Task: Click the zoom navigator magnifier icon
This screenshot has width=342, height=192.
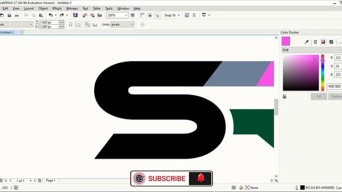Action: pyautogui.click(x=276, y=181)
